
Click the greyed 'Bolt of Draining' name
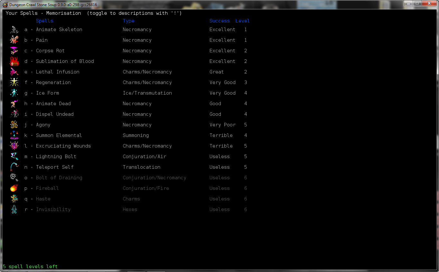pos(59,178)
